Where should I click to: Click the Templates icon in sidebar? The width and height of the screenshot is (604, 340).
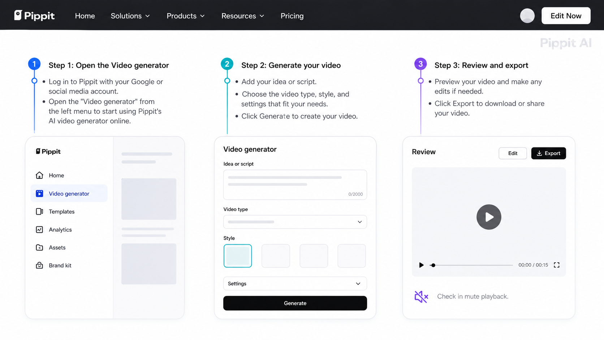point(39,211)
